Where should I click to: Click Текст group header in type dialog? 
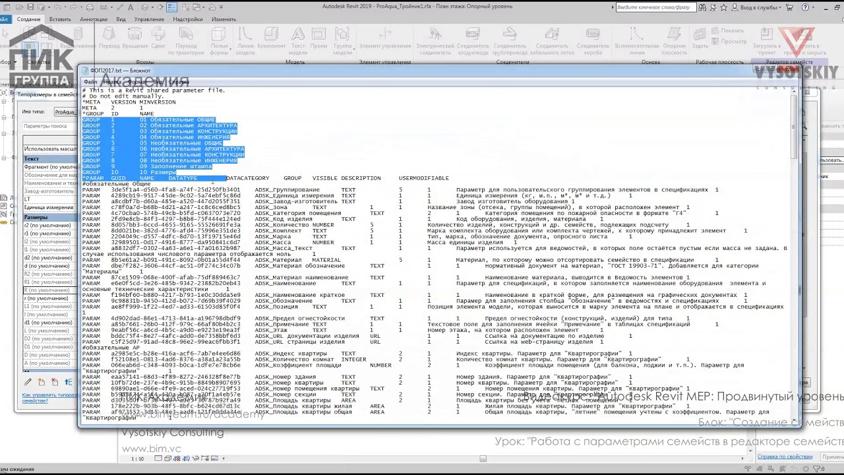point(49,159)
